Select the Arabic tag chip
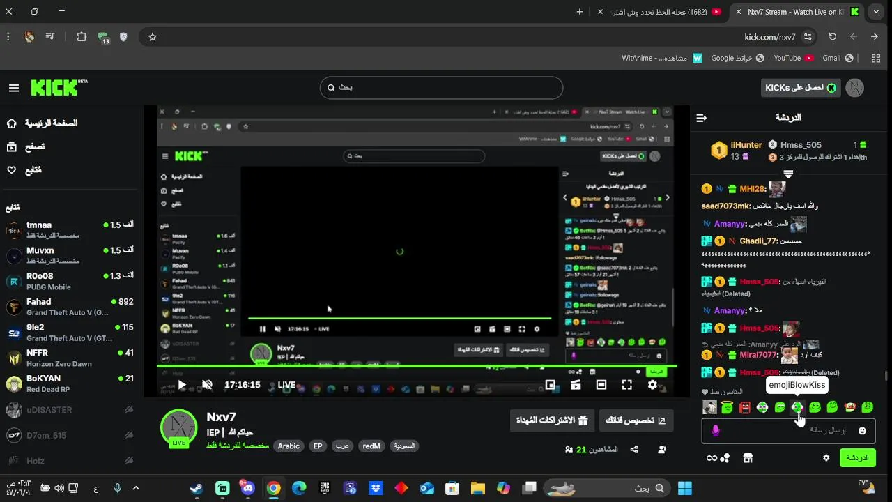The width and height of the screenshot is (892, 502). (289, 446)
